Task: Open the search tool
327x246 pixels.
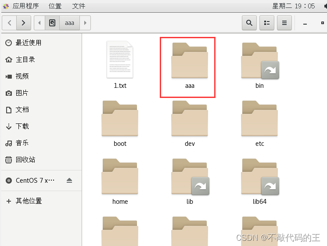Action: 249,23
